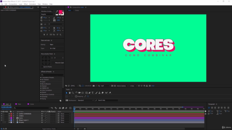
Task: Click the timeline zoom slider
Action: [x=80, y=129]
